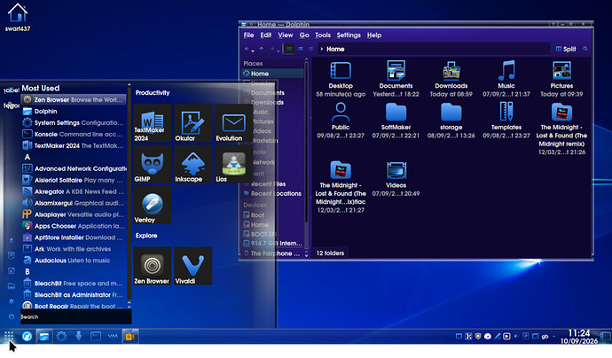Open System Settings gear in taskbar
This screenshot has height=358, width=612.
tap(61, 336)
